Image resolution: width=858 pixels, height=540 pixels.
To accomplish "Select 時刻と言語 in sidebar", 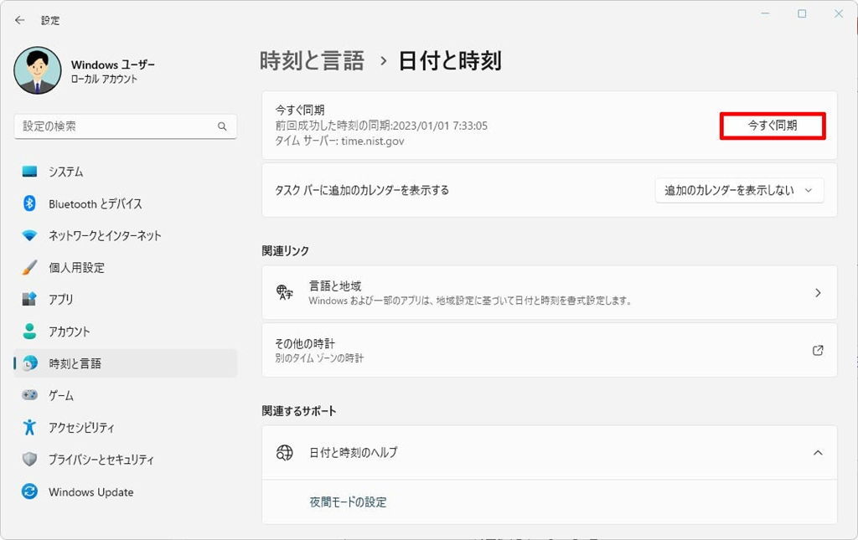I will pyautogui.click(x=126, y=363).
